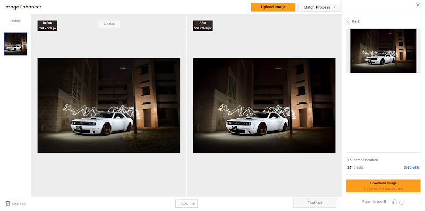
Task: Click the Upload Image button
Action: [273, 7]
